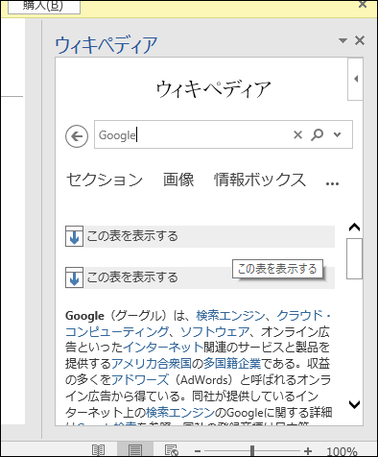Click the bold Google article title word
The image size is (378, 457).
(84, 316)
